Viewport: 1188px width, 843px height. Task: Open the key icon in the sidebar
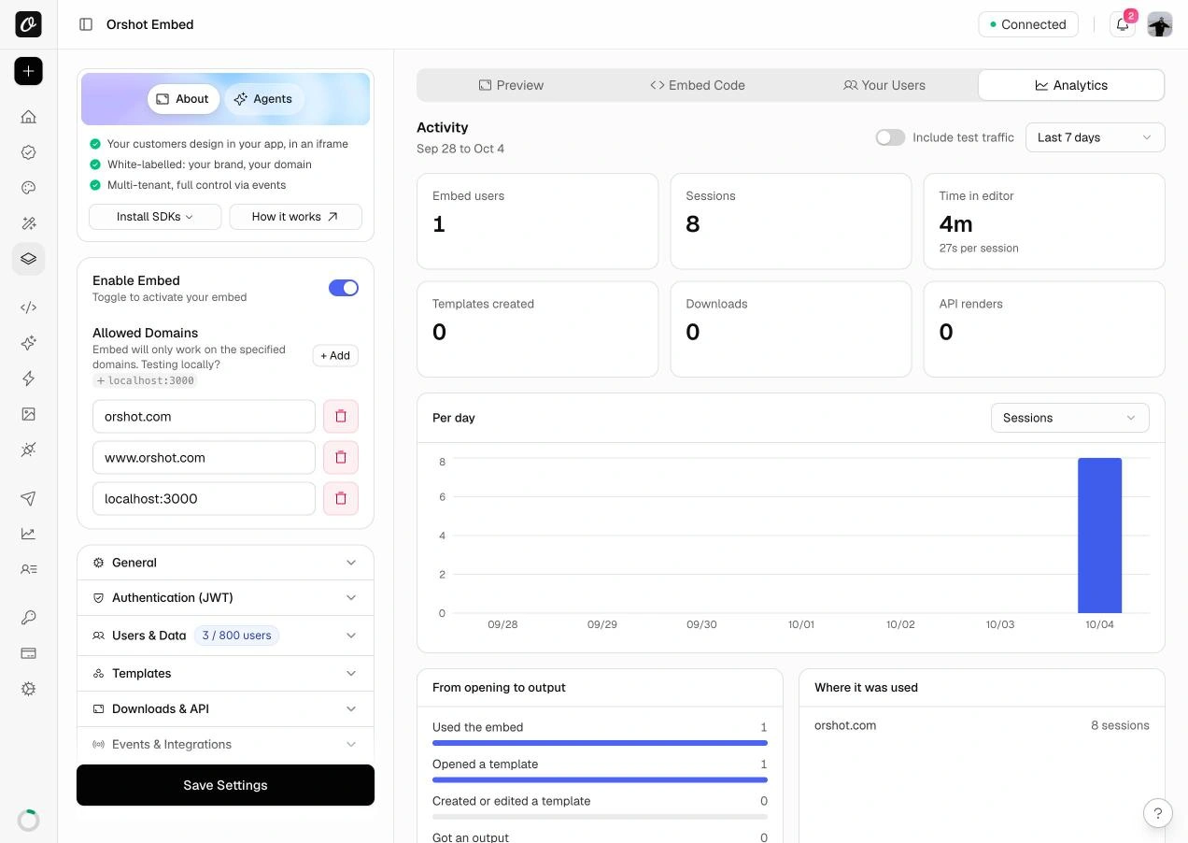tap(28, 618)
